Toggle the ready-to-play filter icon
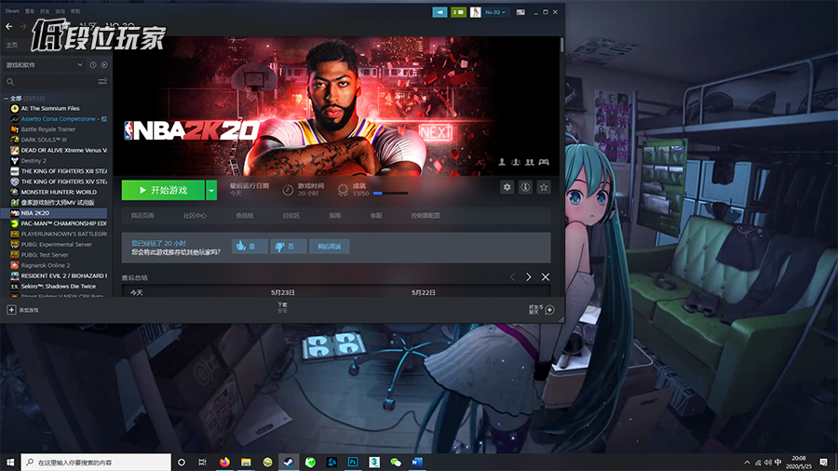The width and height of the screenshot is (838, 471). click(x=104, y=64)
